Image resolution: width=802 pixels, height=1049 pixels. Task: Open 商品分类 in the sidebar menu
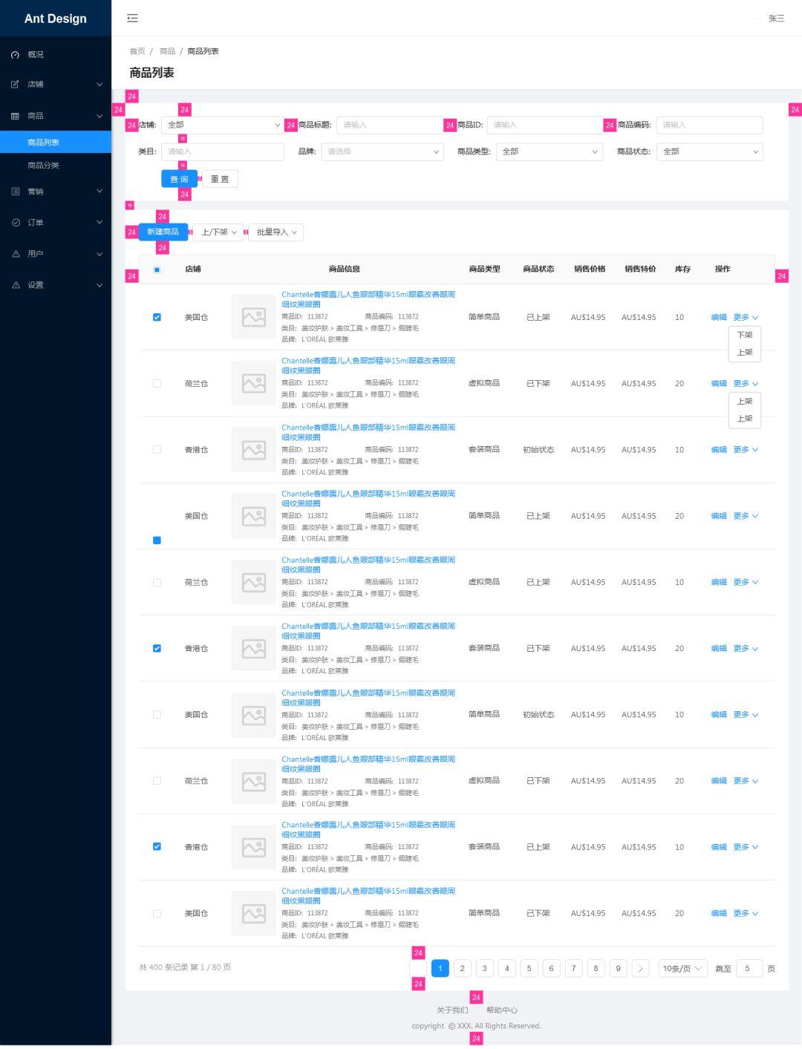coord(43,166)
